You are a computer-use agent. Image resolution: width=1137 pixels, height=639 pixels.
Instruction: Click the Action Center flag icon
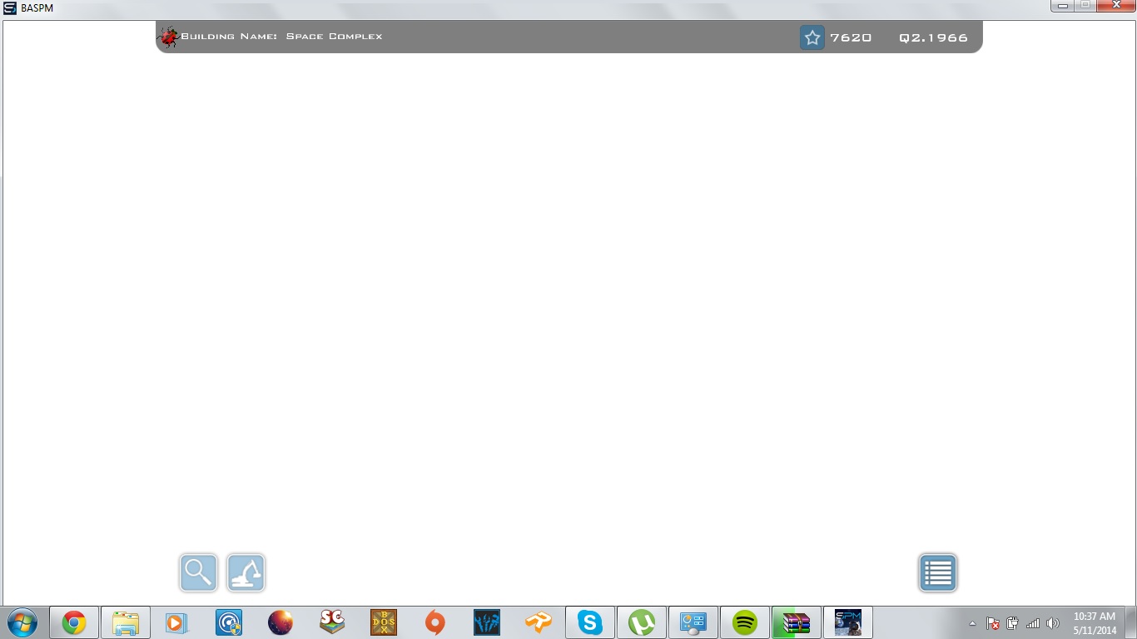(992, 622)
